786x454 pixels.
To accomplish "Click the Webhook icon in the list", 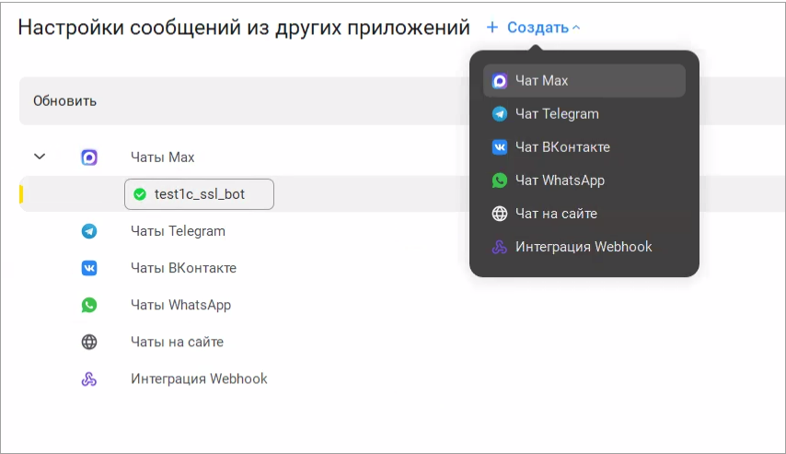I will pyautogui.click(x=89, y=378).
